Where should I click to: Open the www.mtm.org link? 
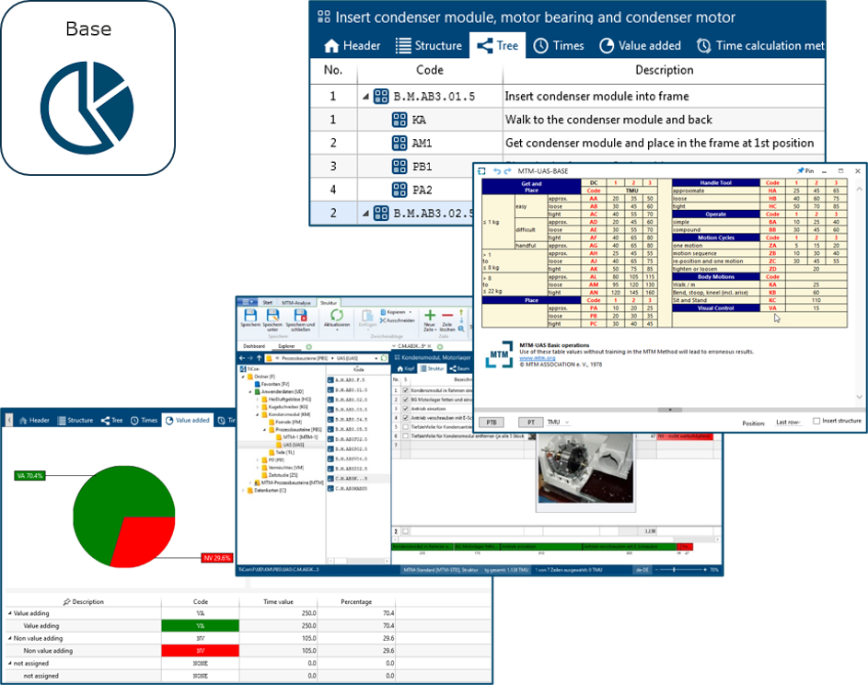(537, 358)
